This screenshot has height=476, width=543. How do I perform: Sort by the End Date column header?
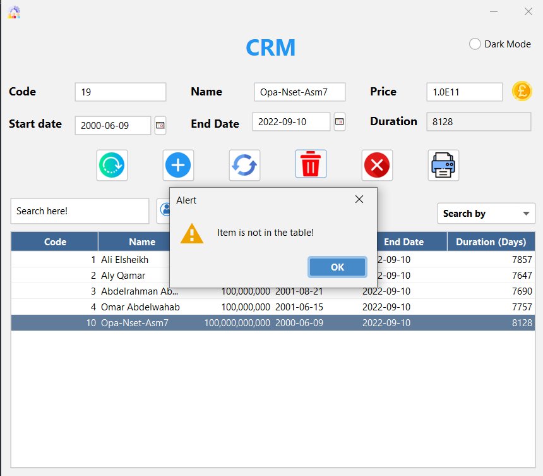pos(412,241)
